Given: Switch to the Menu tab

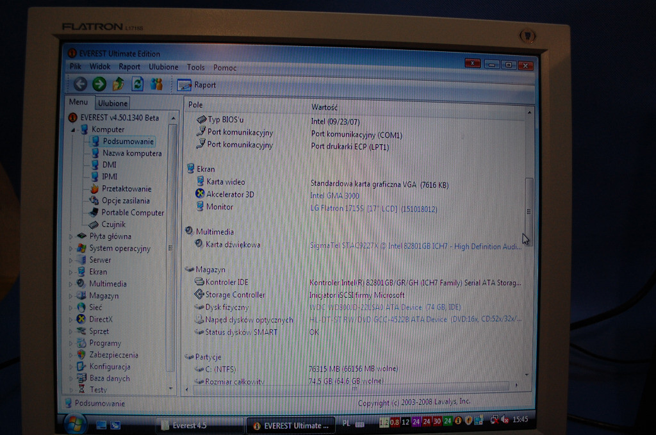Looking at the screenshot, I should [78, 102].
